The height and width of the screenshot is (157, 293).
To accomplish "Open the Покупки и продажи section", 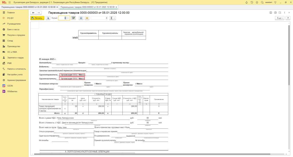I will 16,35.
